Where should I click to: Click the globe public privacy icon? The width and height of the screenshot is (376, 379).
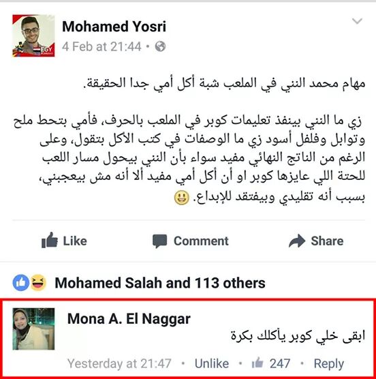[x=160, y=46]
